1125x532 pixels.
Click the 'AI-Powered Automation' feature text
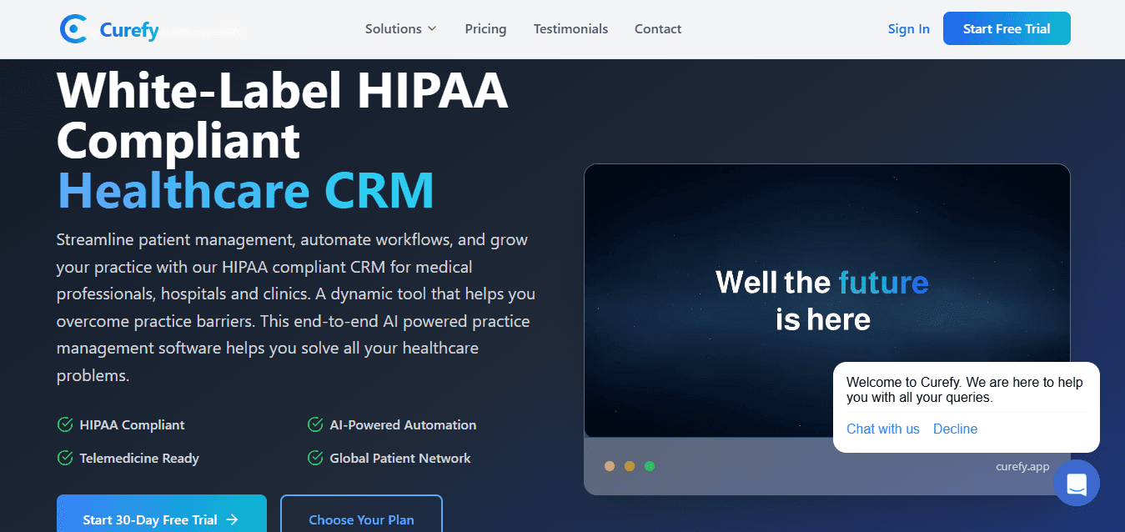coord(403,424)
